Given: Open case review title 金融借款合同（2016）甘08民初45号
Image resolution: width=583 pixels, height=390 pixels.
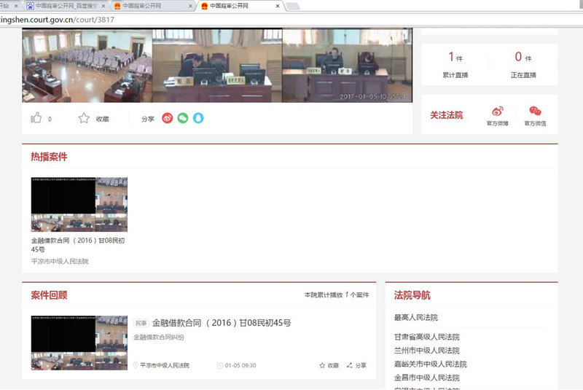Looking at the screenshot, I should coord(222,323).
